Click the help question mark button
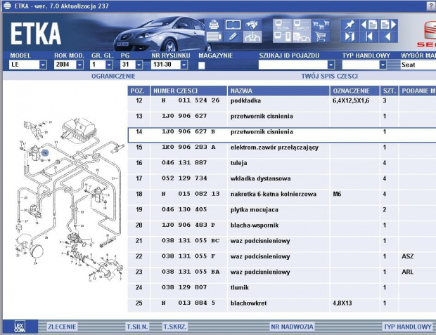The width and height of the screenshot is (436, 335). pyautogui.click(x=431, y=6)
